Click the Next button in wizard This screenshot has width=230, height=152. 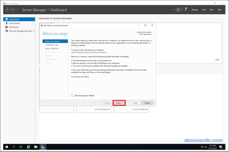pyautogui.click(x=119, y=103)
